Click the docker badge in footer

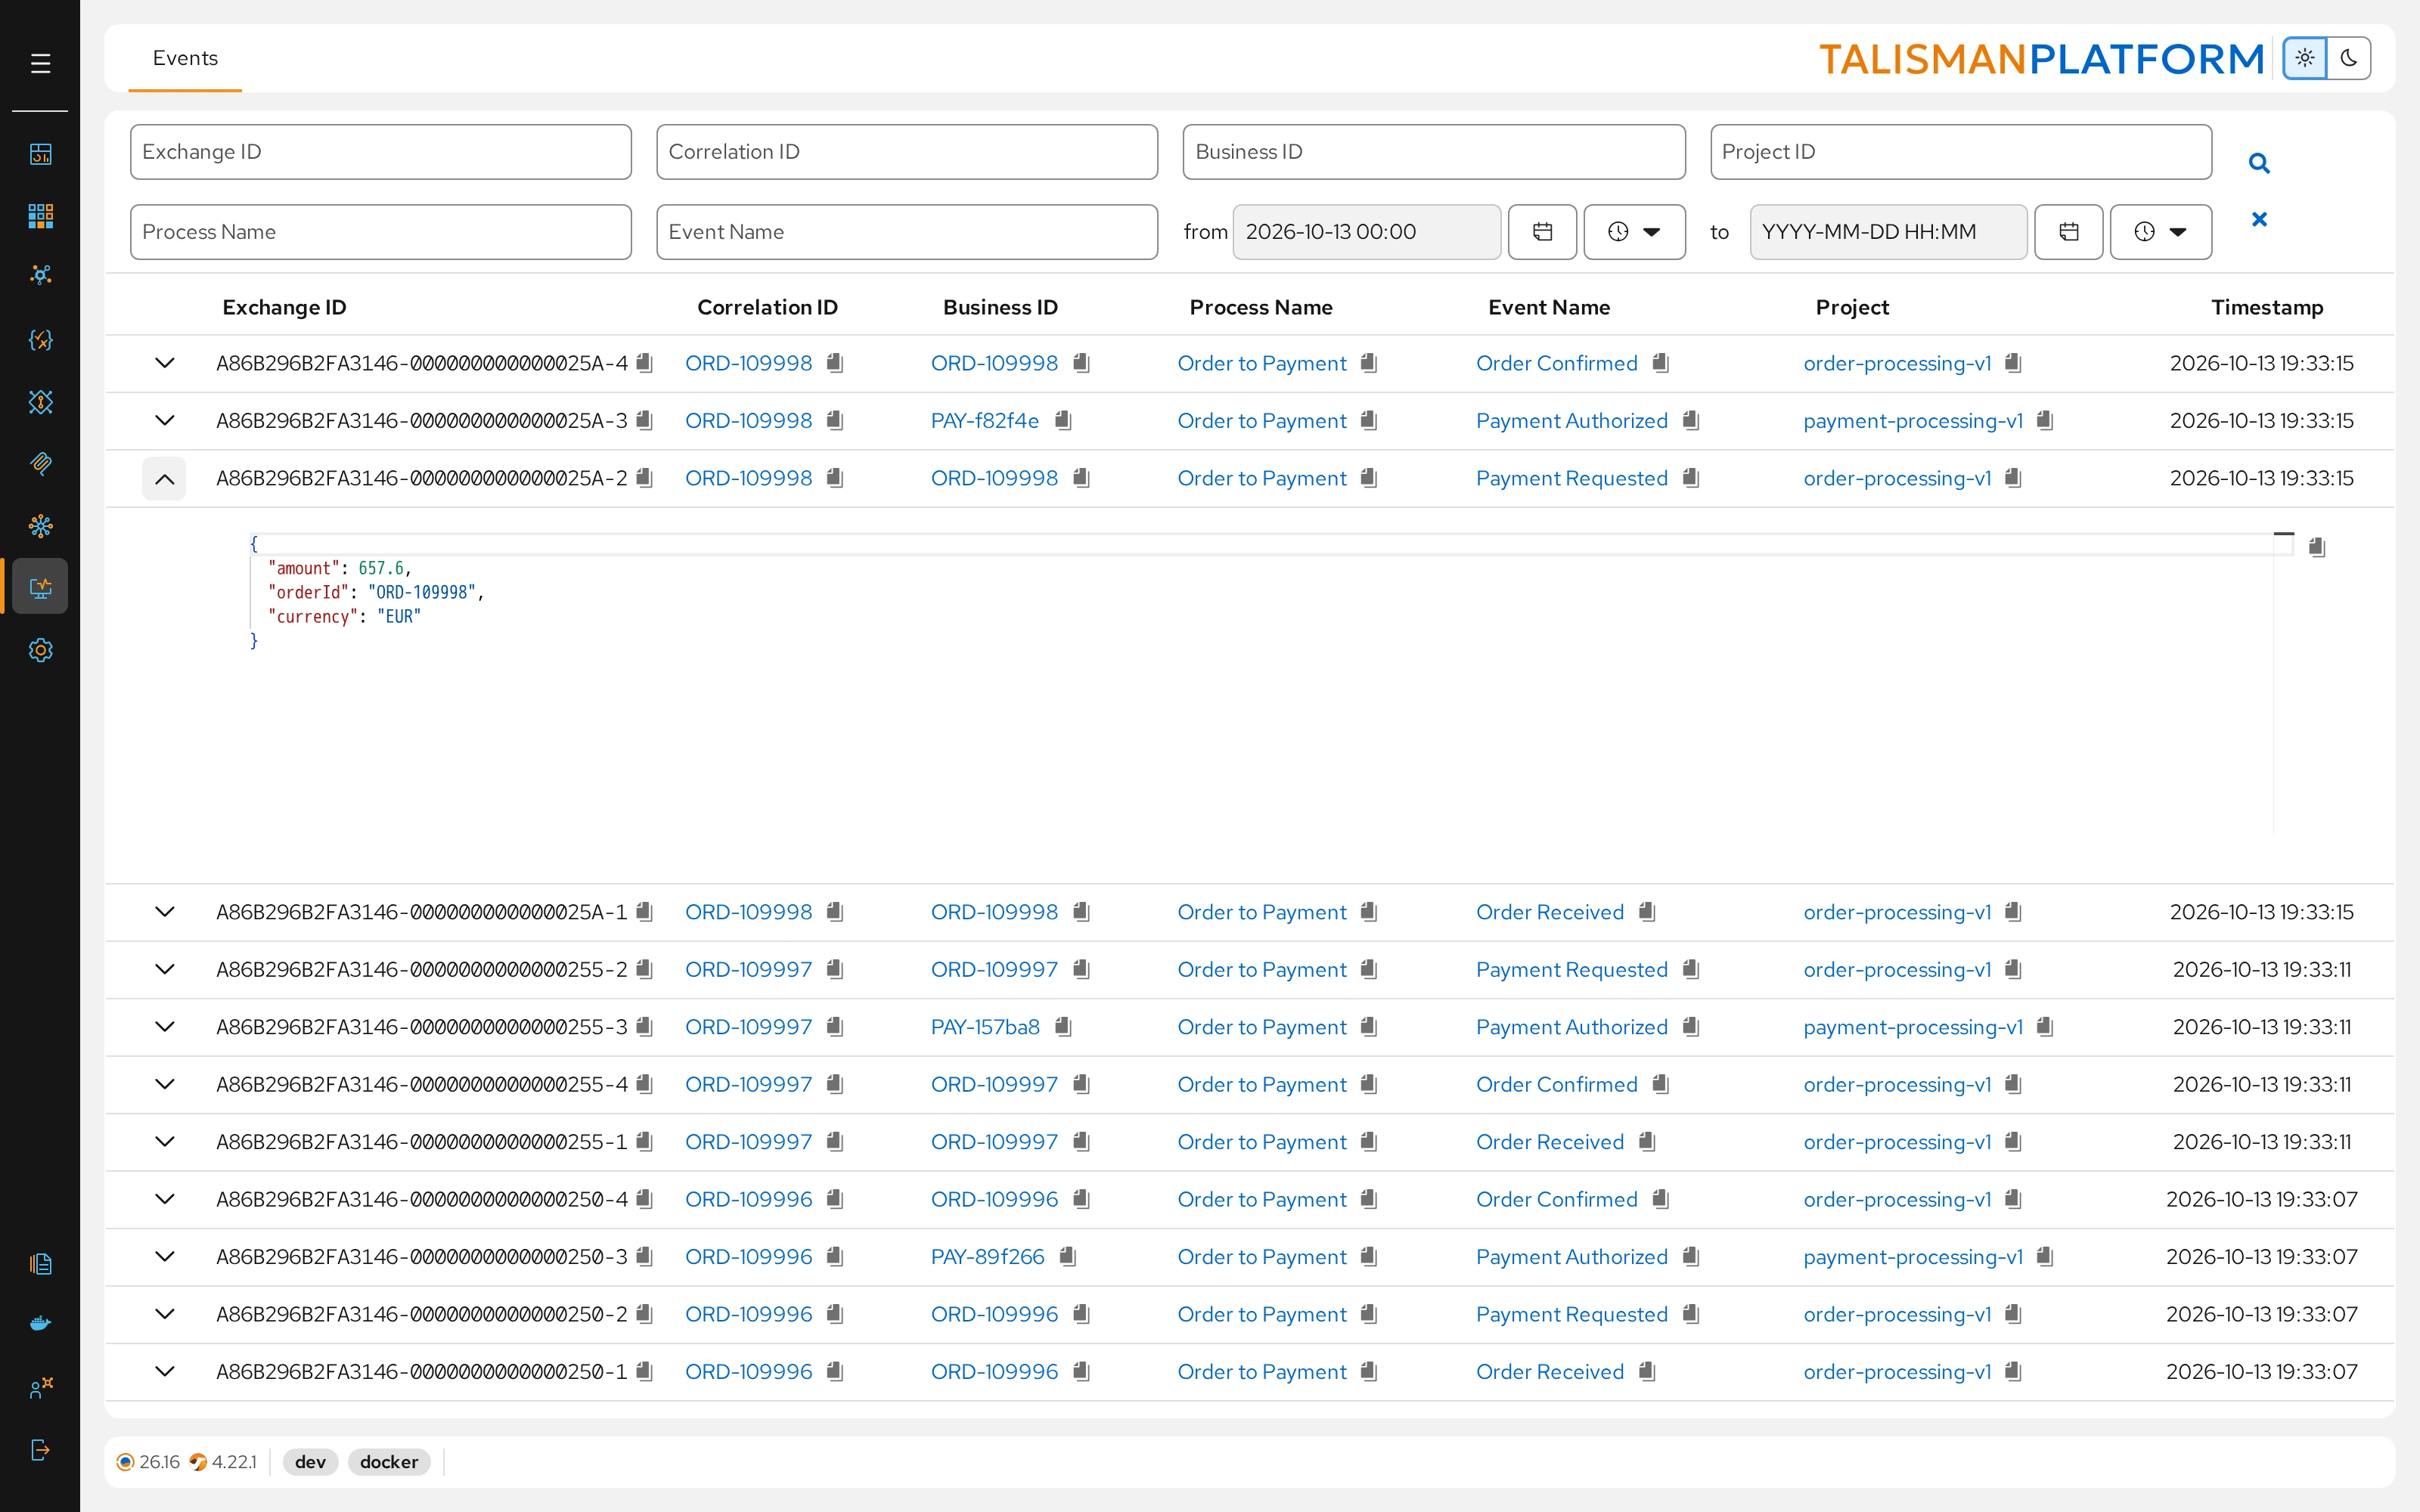point(389,1462)
